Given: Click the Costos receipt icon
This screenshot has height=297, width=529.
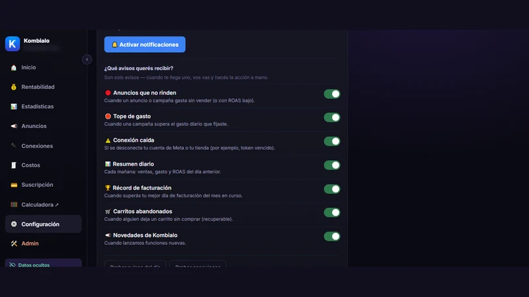Looking at the screenshot, I should [13, 165].
